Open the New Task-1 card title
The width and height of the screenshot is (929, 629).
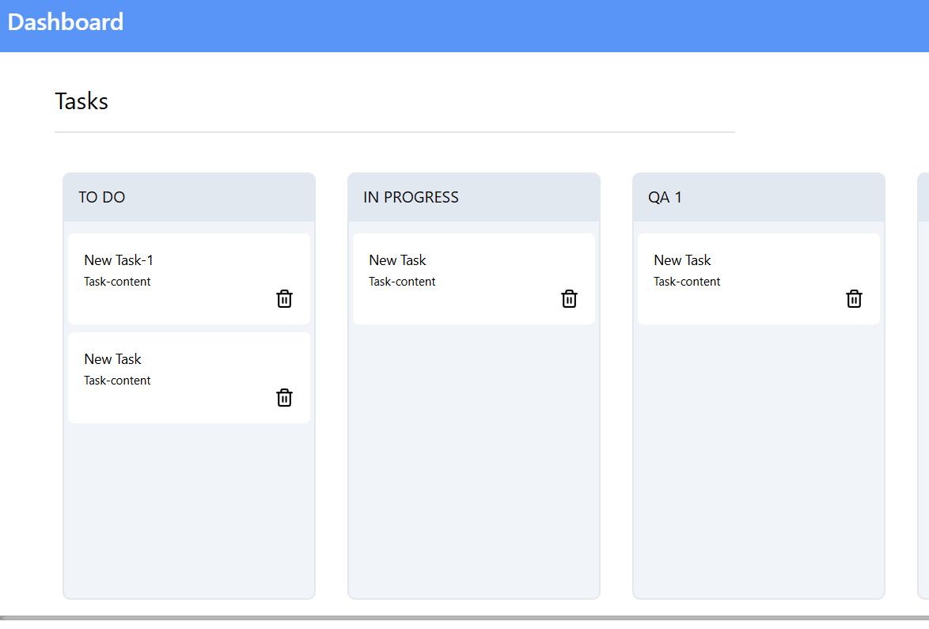point(119,260)
